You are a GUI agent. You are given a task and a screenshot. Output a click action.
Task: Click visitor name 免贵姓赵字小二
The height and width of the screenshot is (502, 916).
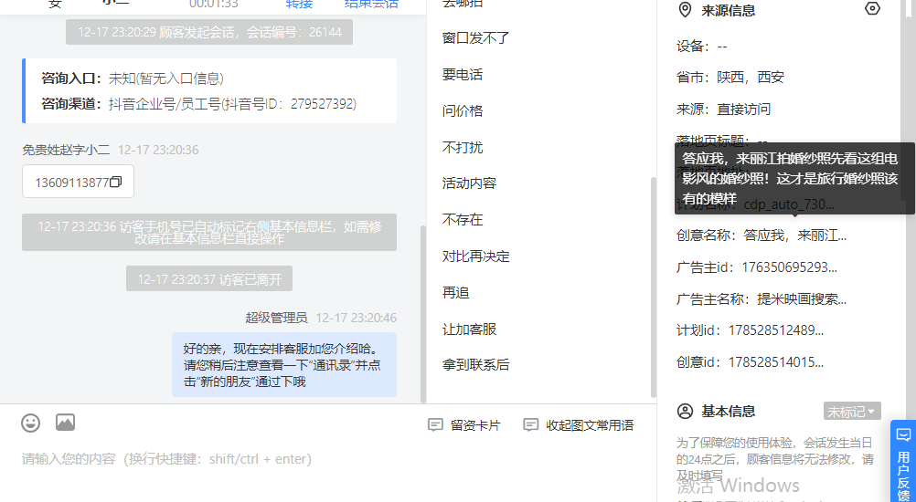tap(66, 150)
